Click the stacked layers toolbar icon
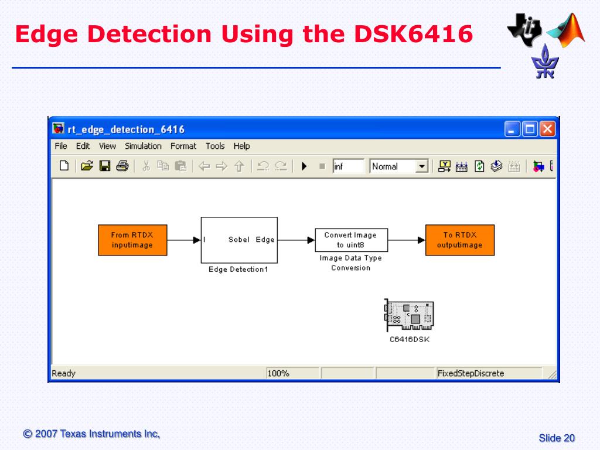The height and width of the screenshot is (450, 600). pyautogui.click(x=497, y=166)
